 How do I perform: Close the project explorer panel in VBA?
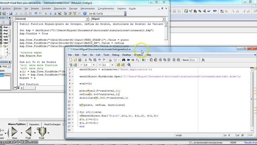tap(10, 18)
